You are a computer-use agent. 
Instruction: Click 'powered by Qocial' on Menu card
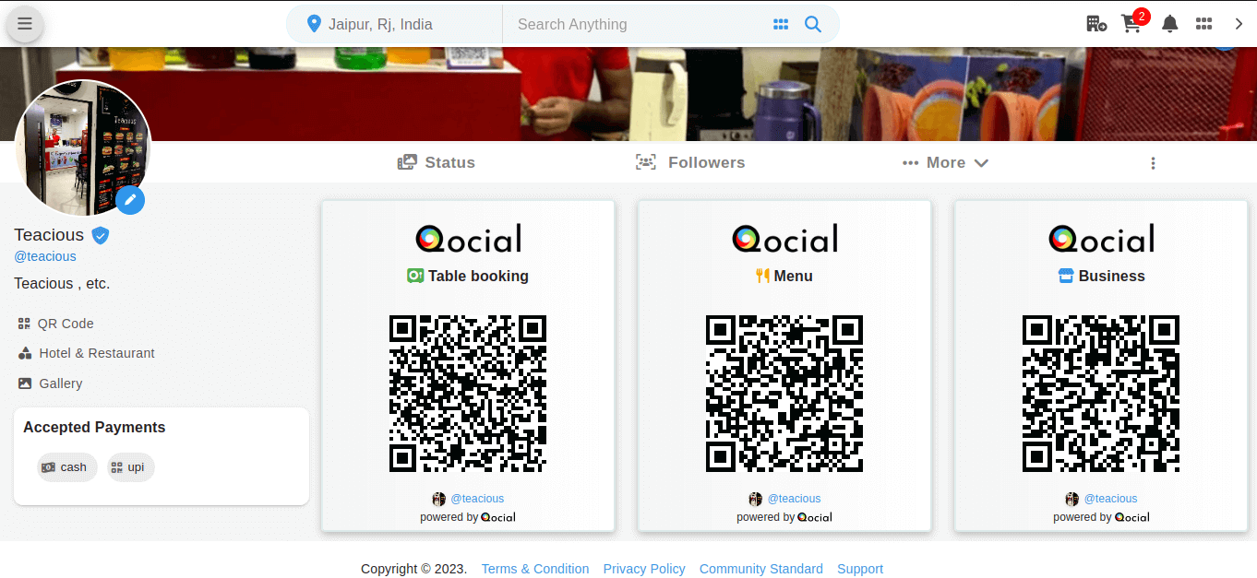click(x=784, y=517)
